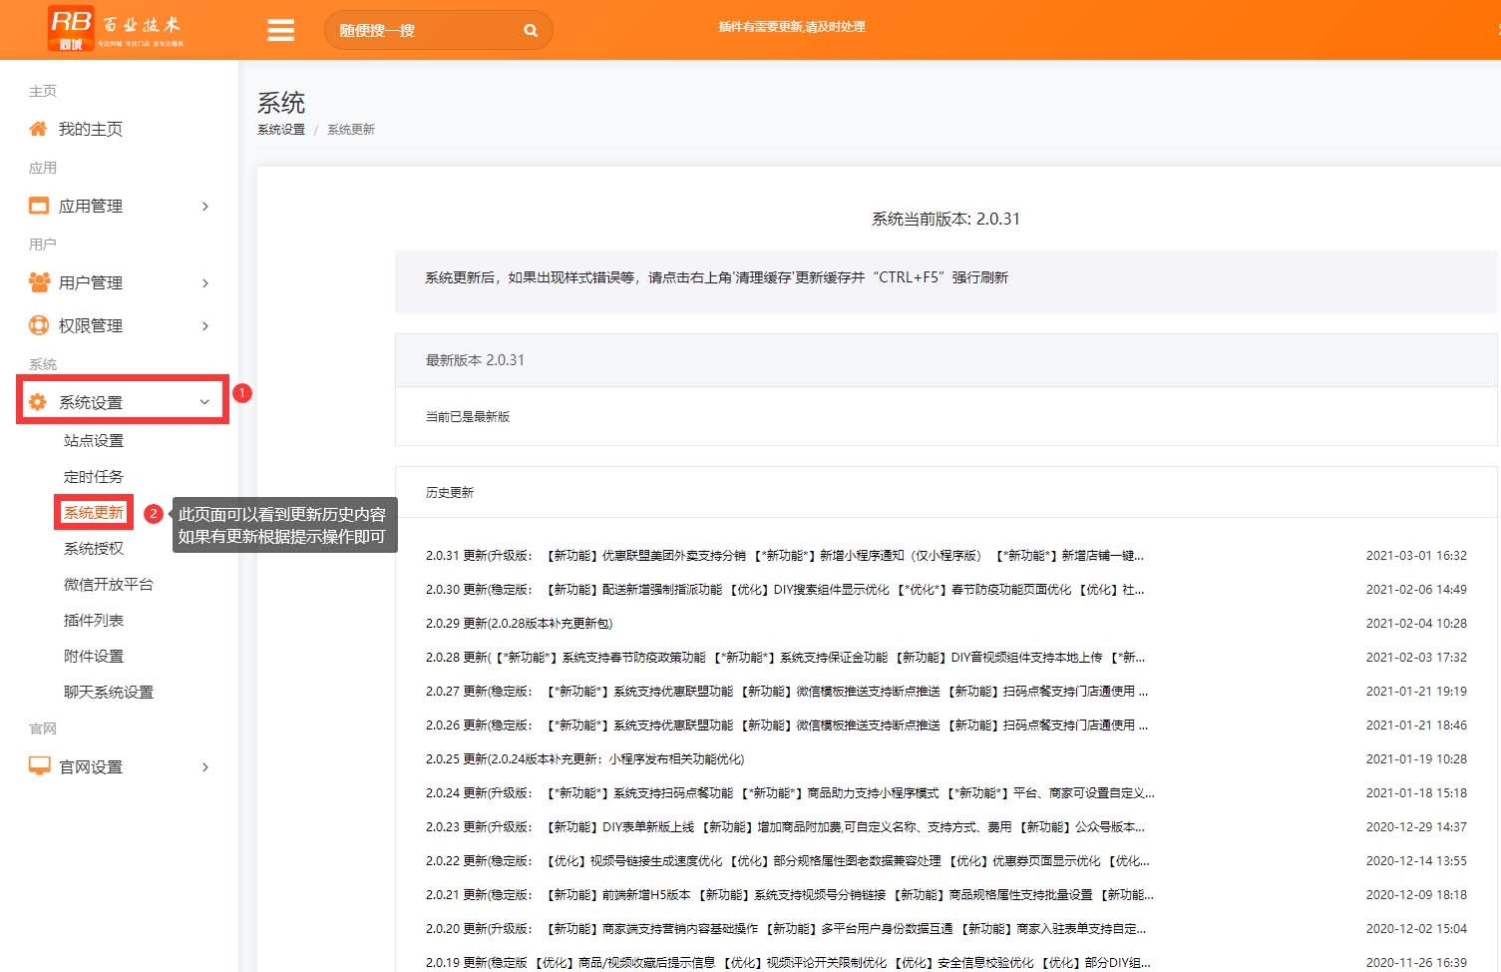Expand the 用户管理 chevron arrow
Screen dimensions: 1501x972
click(x=205, y=283)
